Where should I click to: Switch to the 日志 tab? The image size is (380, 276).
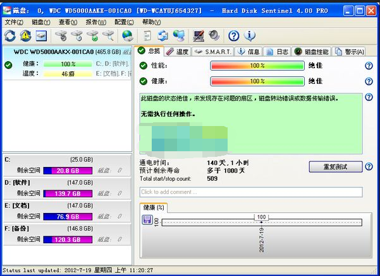click(x=277, y=52)
